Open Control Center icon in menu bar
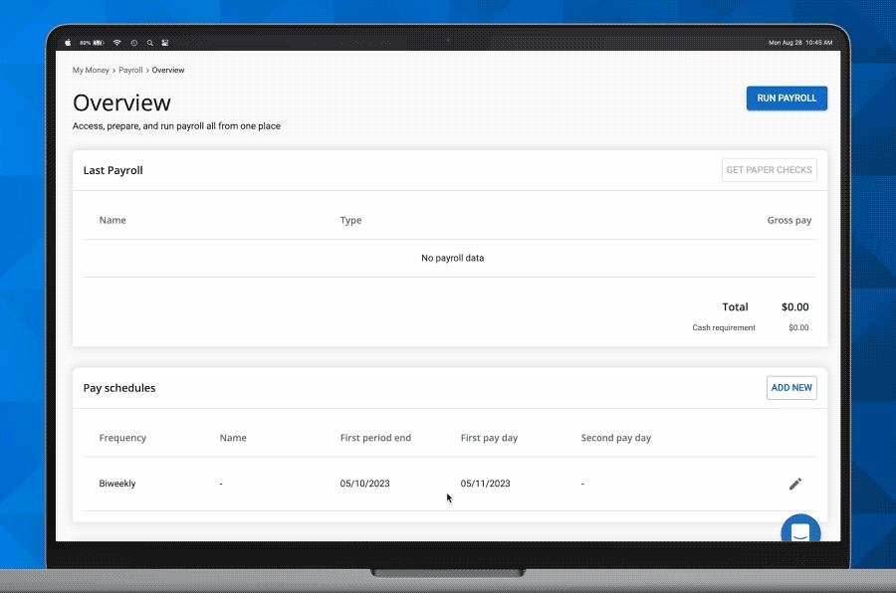The image size is (896, 593). point(165,43)
